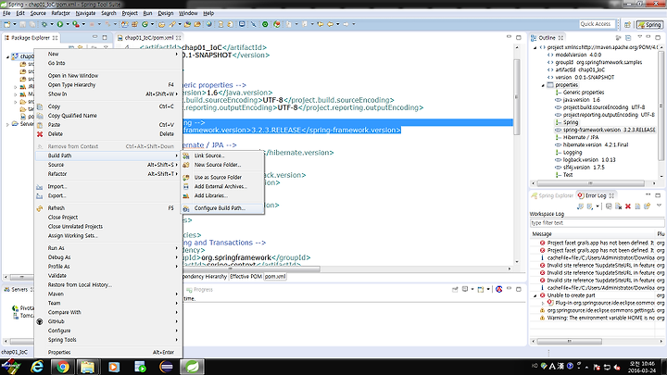Screen dimensions: 667x375
Task: Select Restore from Local History...
Action: pyautogui.click(x=108, y=285)
